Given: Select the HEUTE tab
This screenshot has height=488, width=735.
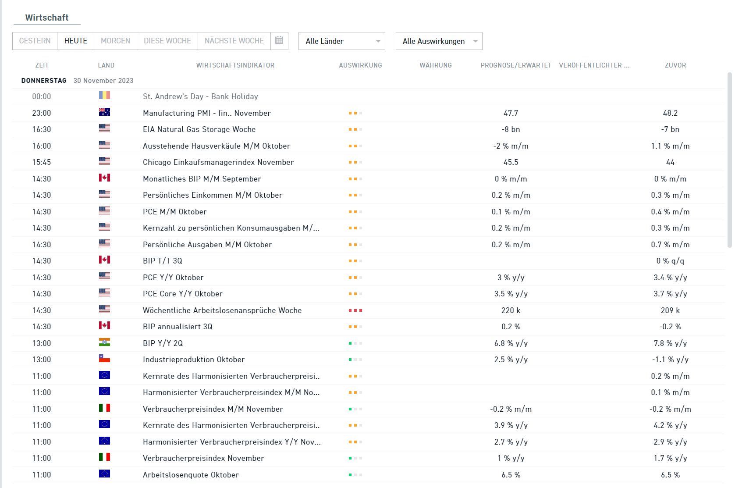Looking at the screenshot, I should [x=76, y=41].
